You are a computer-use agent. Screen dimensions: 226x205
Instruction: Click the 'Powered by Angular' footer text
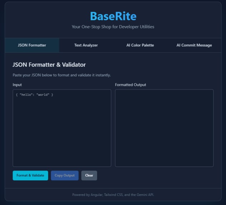(113, 195)
